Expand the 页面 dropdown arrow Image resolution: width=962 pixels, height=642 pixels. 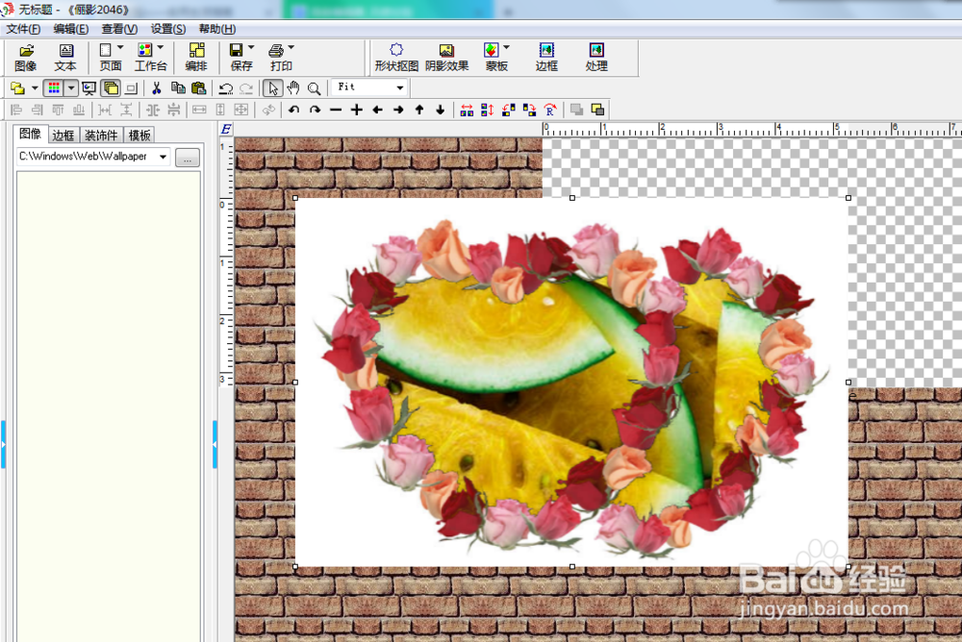pyautogui.click(x=120, y=47)
